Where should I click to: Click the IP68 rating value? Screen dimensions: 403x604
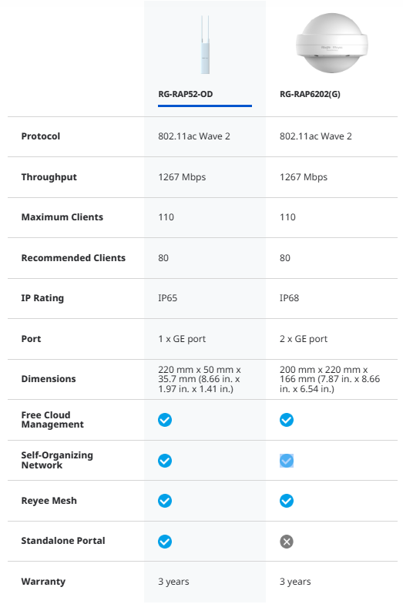tap(290, 298)
